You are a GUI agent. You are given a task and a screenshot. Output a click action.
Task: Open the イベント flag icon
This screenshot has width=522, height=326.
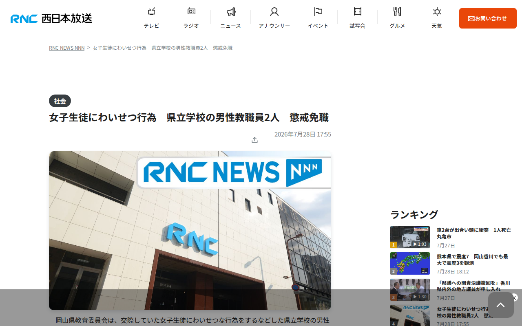[318, 11]
